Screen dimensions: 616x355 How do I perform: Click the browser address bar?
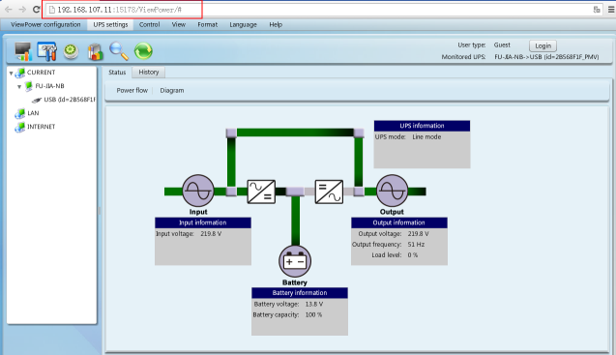click(314, 10)
